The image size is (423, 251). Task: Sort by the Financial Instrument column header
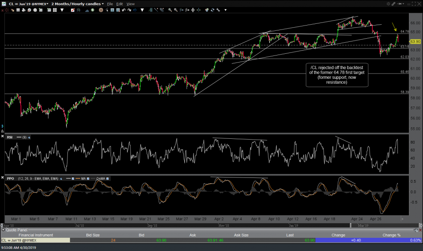(x=36, y=235)
